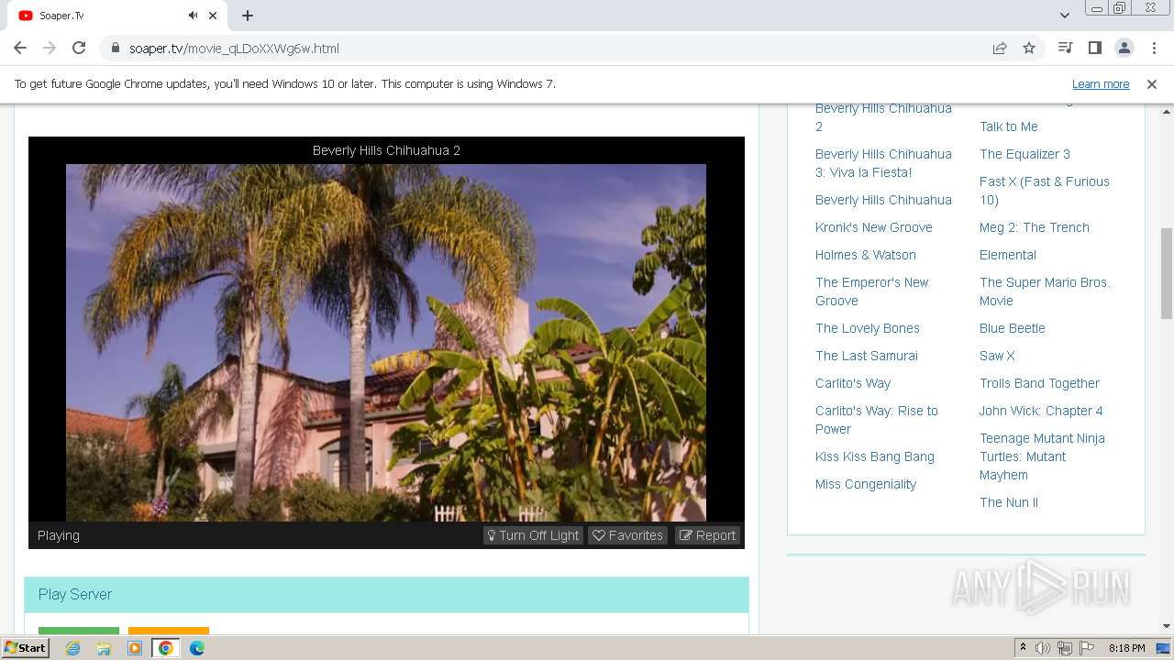Launch Internet Explorer from taskbar
1174x660 pixels.
tap(72, 648)
